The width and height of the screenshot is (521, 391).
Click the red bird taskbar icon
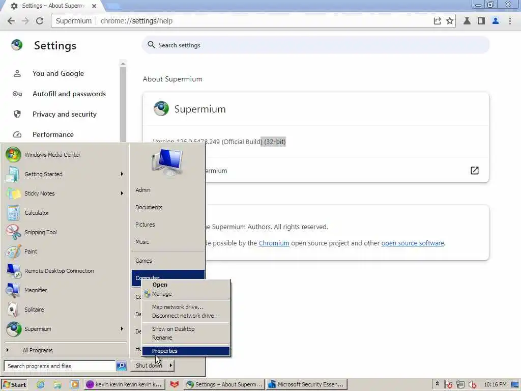pyautogui.click(x=174, y=384)
